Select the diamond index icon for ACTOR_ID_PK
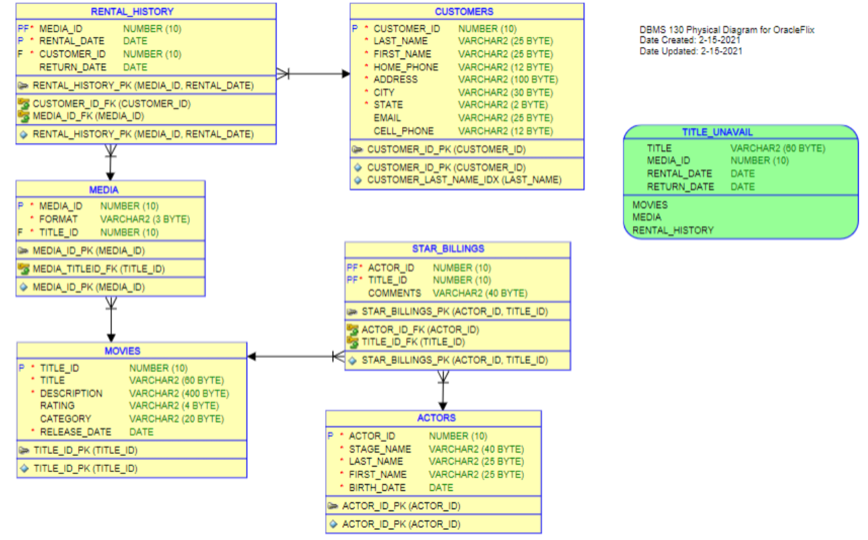868x540 pixels. pos(333,524)
